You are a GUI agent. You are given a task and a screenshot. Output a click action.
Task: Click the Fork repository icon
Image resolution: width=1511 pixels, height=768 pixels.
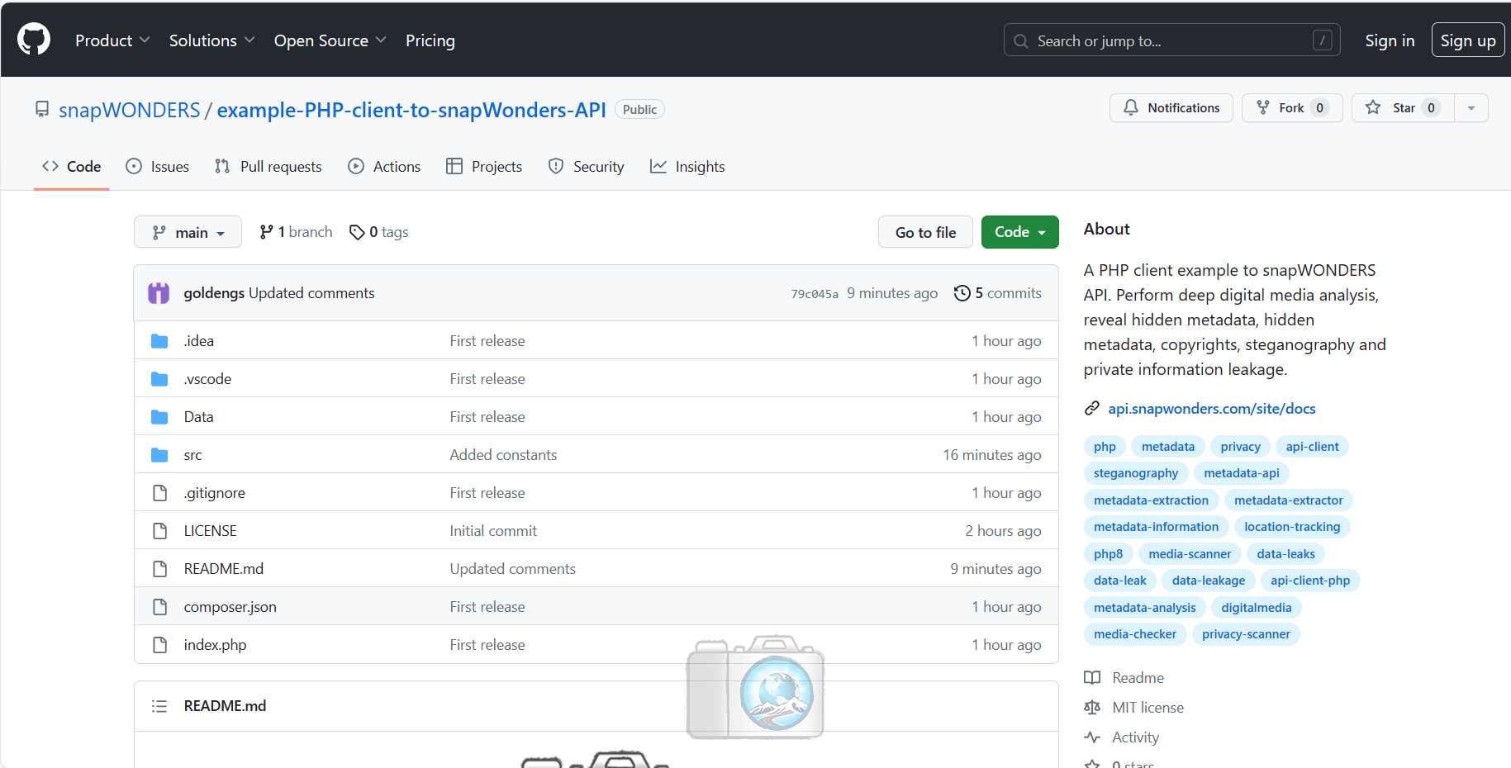coord(1263,108)
